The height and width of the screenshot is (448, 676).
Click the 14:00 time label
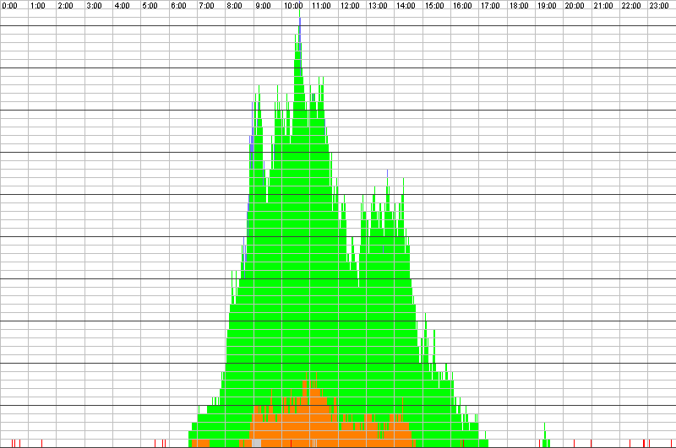[x=406, y=6]
